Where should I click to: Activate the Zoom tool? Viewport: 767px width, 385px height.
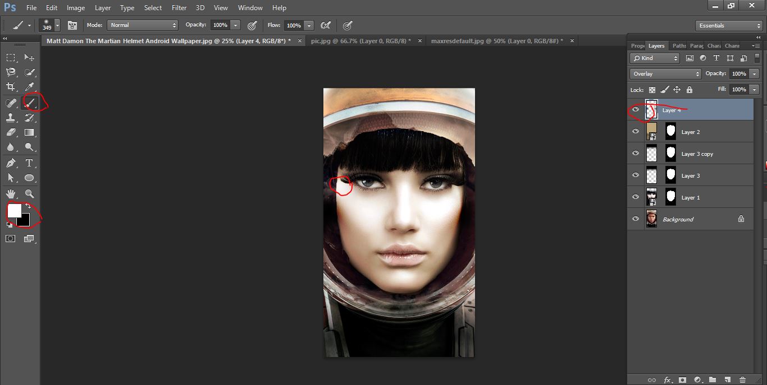click(30, 193)
